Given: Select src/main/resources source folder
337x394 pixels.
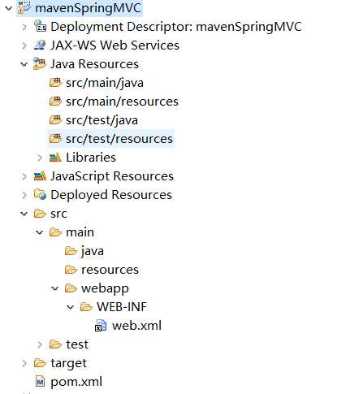Looking at the screenshot, I should (122, 102).
